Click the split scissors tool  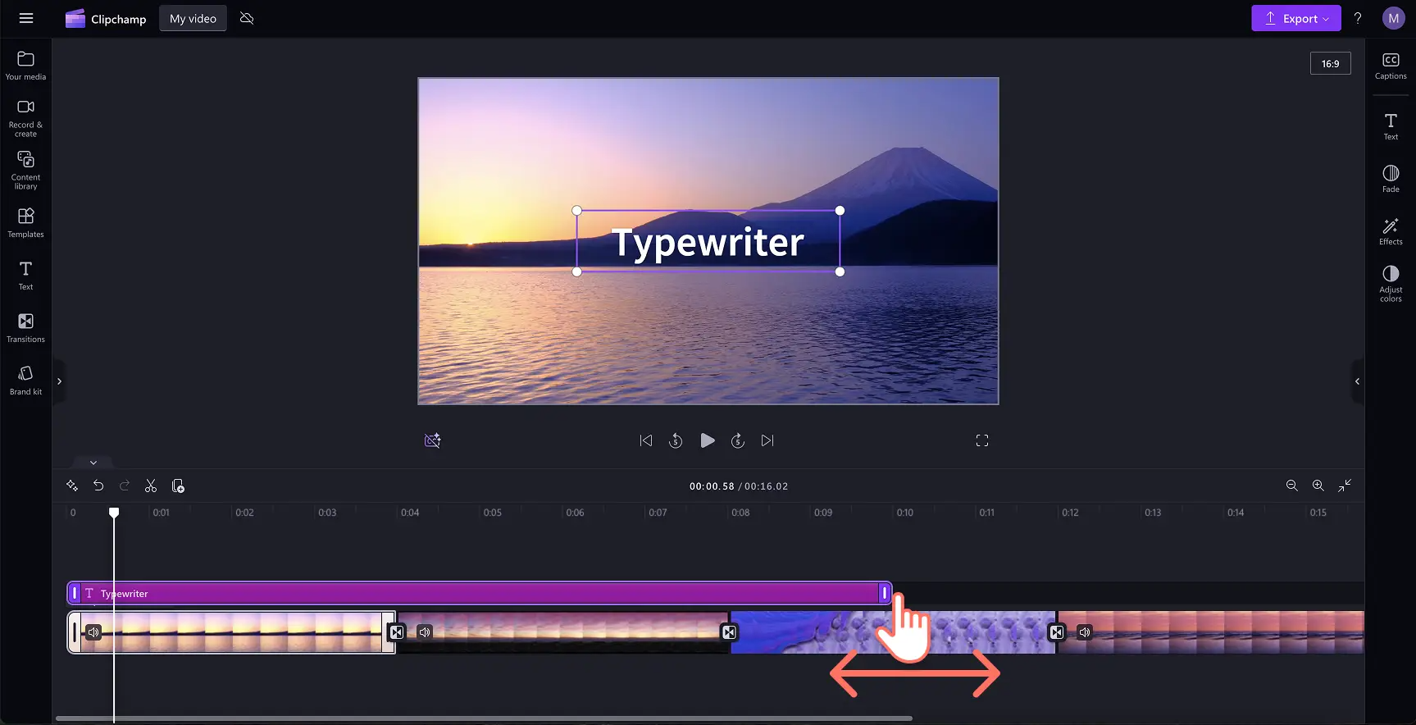[x=151, y=486]
